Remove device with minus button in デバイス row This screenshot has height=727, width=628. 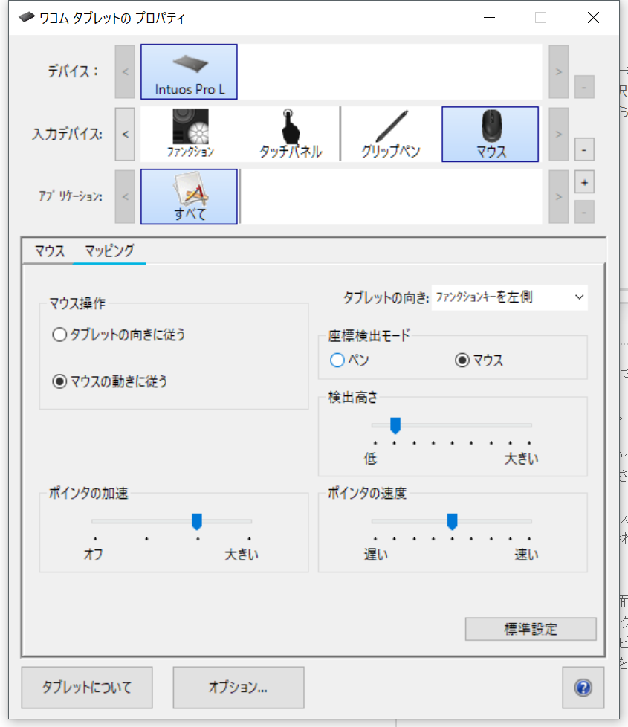(584, 87)
